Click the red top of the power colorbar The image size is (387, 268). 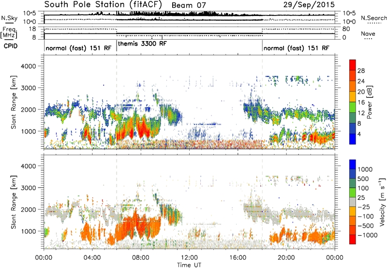(x=353, y=64)
